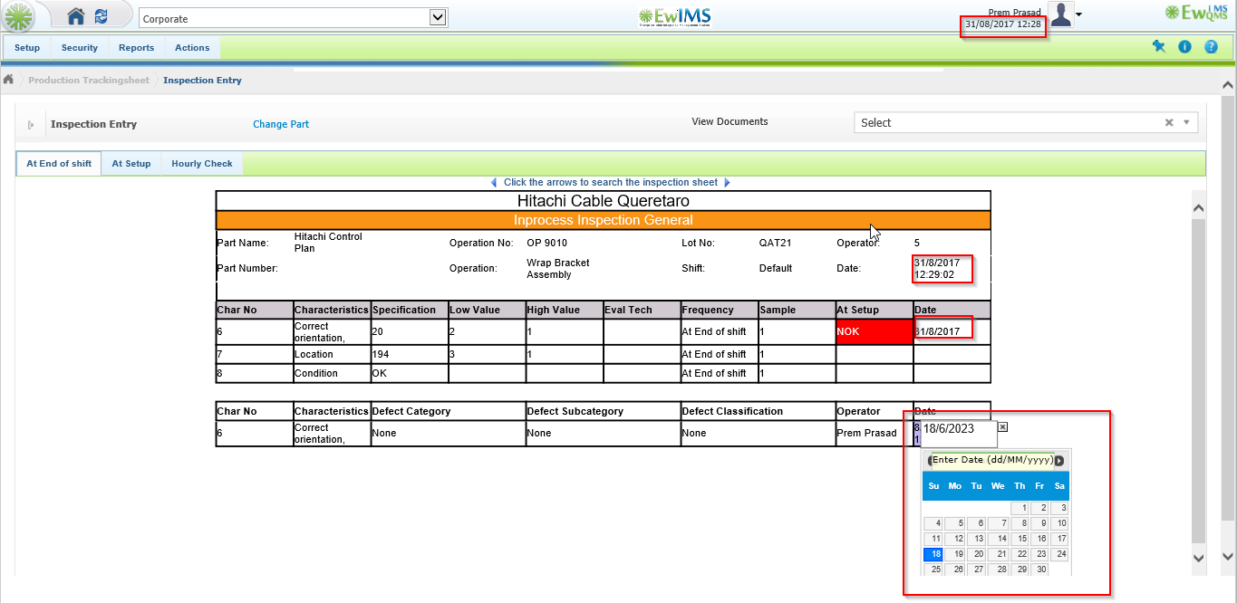Open the Prem Prasad user profile icon
Viewport: 1237px width, 603px height.
(x=1060, y=14)
